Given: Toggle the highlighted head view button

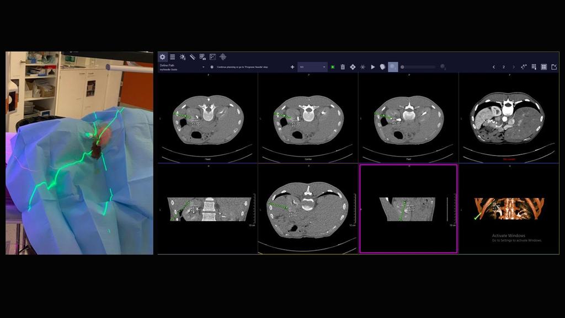Looking at the screenshot, I should point(393,67).
